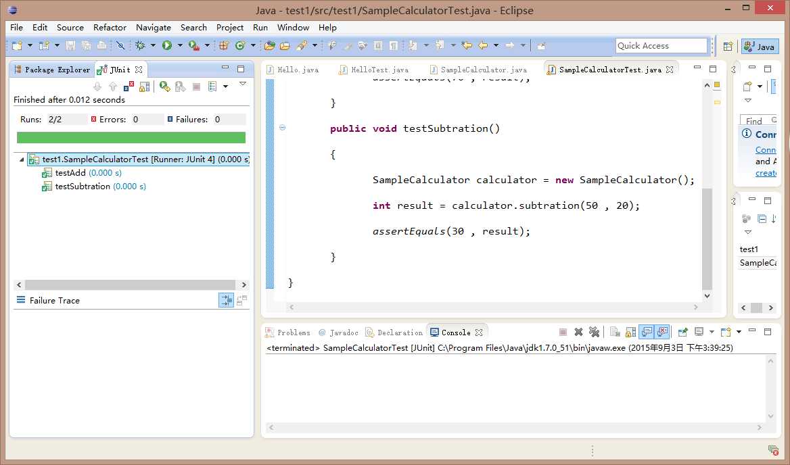Open the Open Console dropdown arrow
Viewport: 790px width, 465px height.
pos(739,332)
